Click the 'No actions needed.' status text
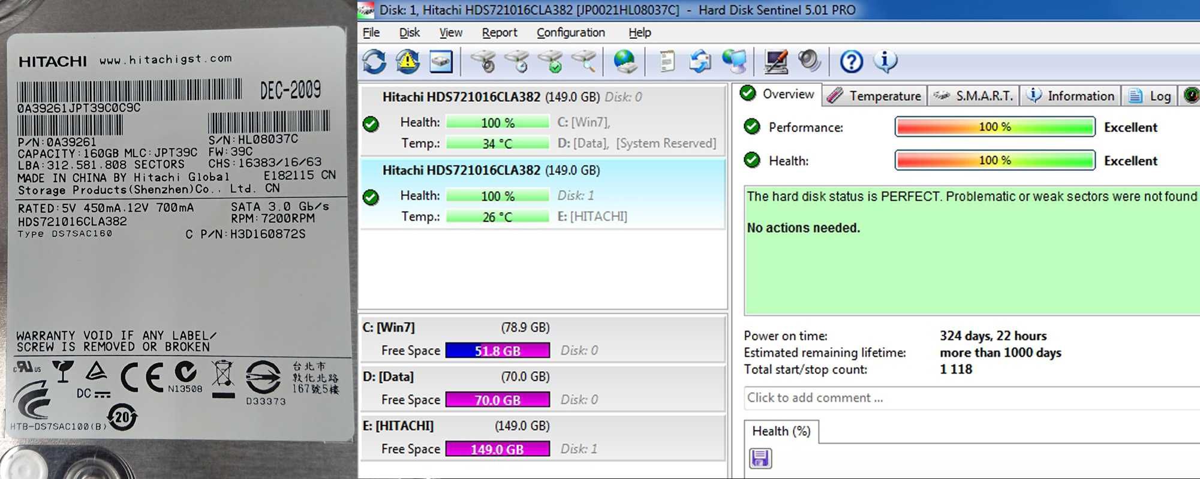 click(x=803, y=228)
